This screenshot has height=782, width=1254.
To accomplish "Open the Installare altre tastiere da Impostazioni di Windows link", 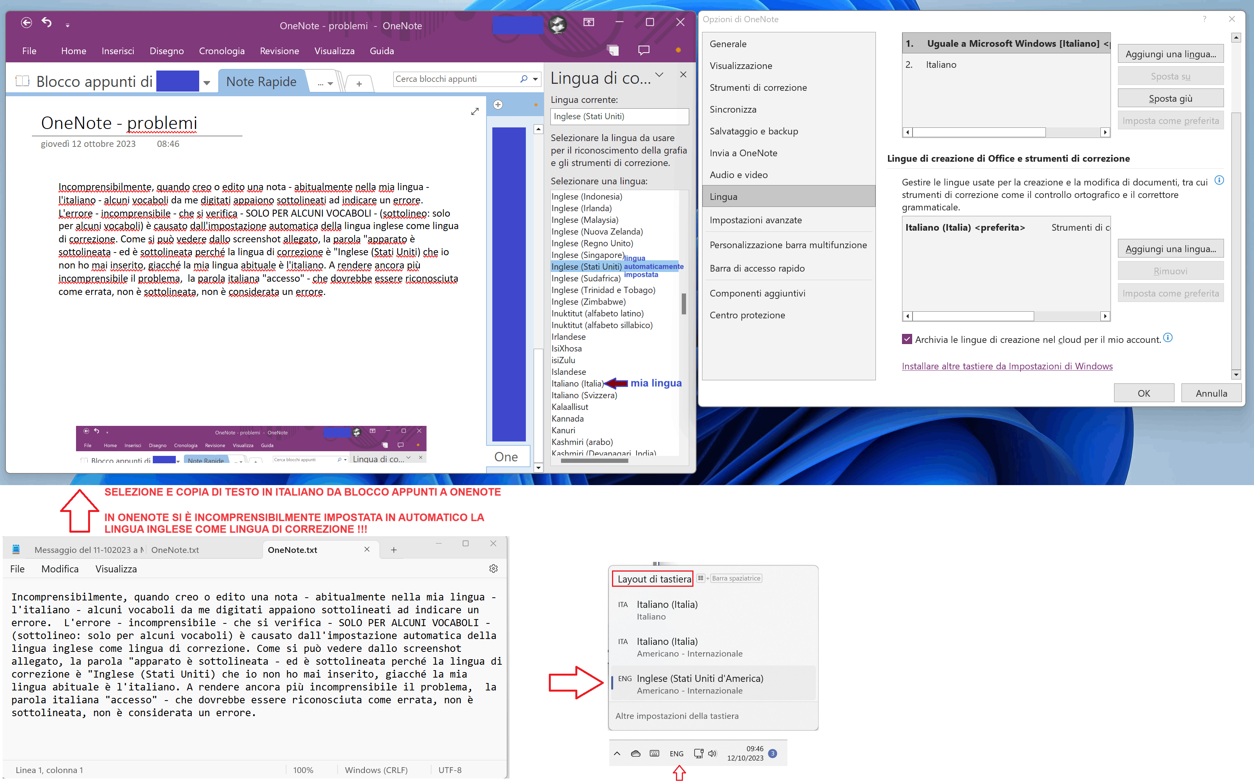I will click(x=1007, y=366).
